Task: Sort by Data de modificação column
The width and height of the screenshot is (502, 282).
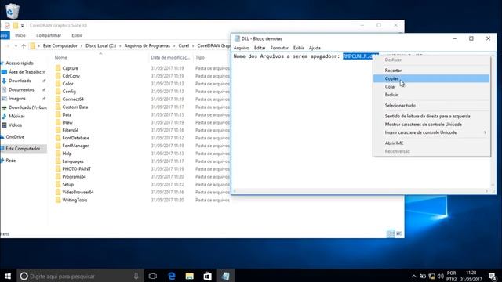Action: (x=170, y=57)
